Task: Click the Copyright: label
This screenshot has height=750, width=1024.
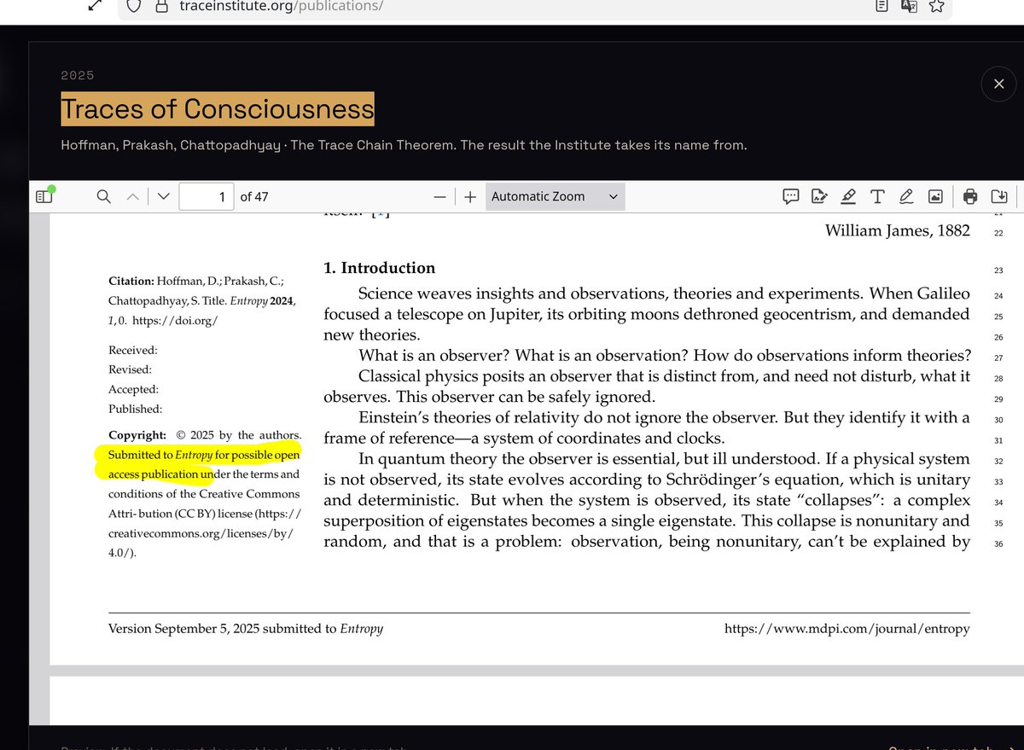Action: point(137,435)
